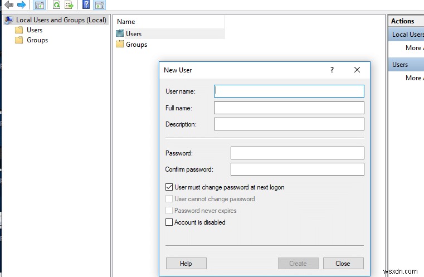Click the Create button
This screenshot has height=277, width=424.
click(x=298, y=264)
